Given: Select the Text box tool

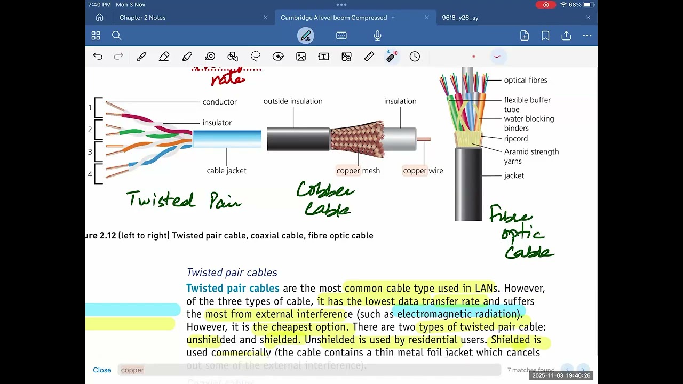Looking at the screenshot, I should click(324, 57).
